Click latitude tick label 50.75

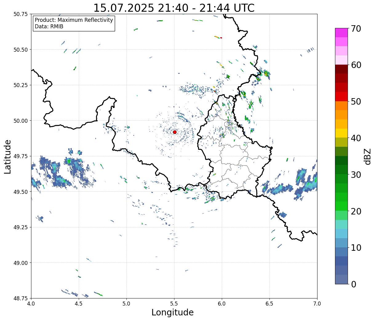click(20, 14)
